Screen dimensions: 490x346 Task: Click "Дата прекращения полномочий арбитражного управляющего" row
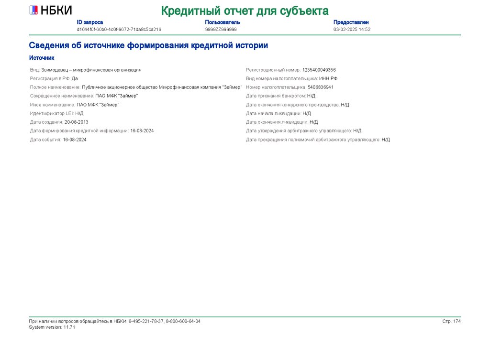point(318,140)
